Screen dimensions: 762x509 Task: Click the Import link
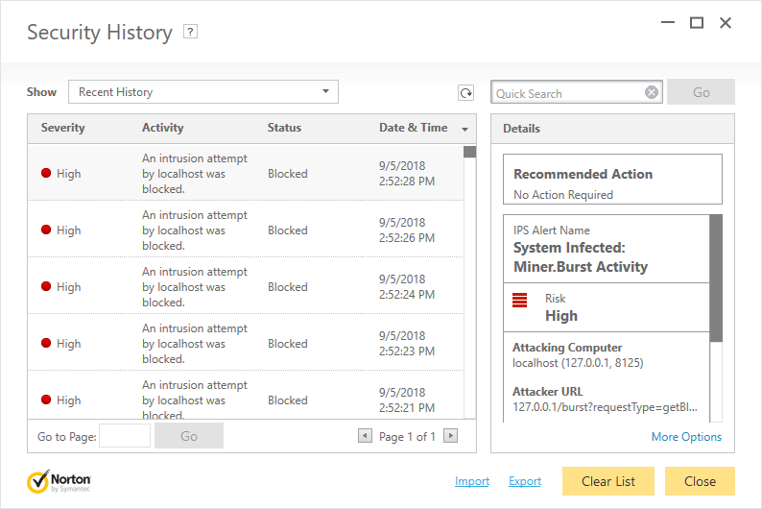click(472, 481)
